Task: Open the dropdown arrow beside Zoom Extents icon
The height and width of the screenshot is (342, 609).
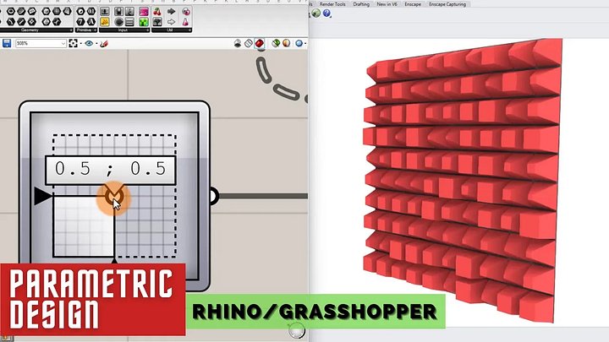Action: coord(80,44)
